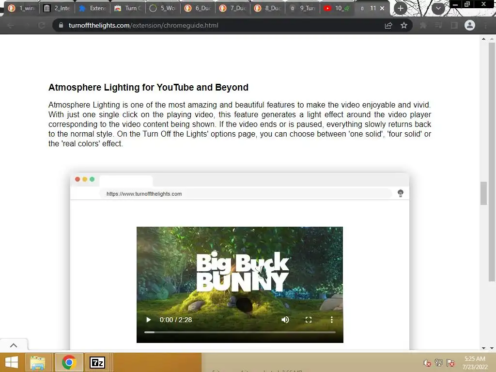The image size is (496, 372).
Task: Bookmark this page with the star
Action: click(x=404, y=25)
